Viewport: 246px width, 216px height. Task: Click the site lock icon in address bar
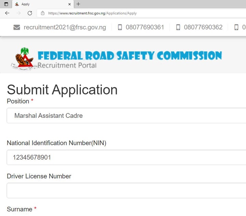(43, 13)
